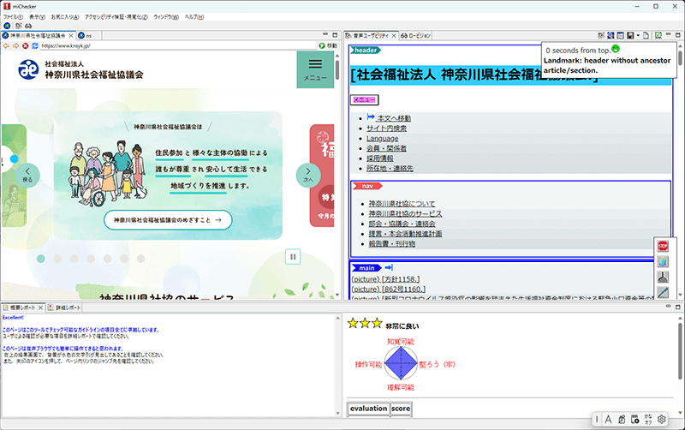This screenshot has height=430, width=685.
Task: Open the ヘルプ menu
Action: click(194, 17)
